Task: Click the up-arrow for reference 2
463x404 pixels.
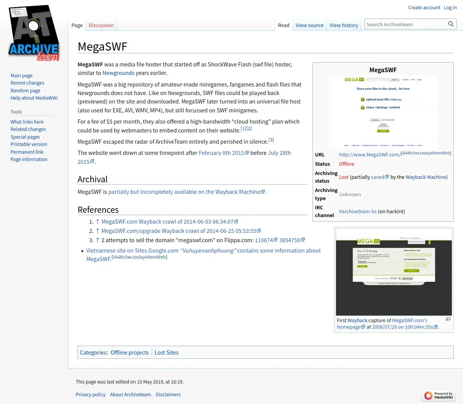Action: (98, 231)
